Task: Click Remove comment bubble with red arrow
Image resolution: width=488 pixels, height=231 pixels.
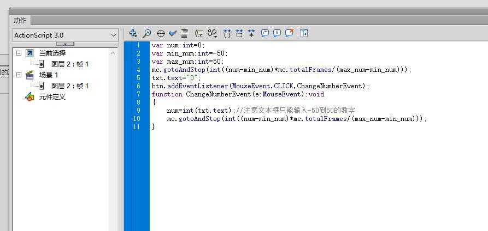Action: pos(290,33)
